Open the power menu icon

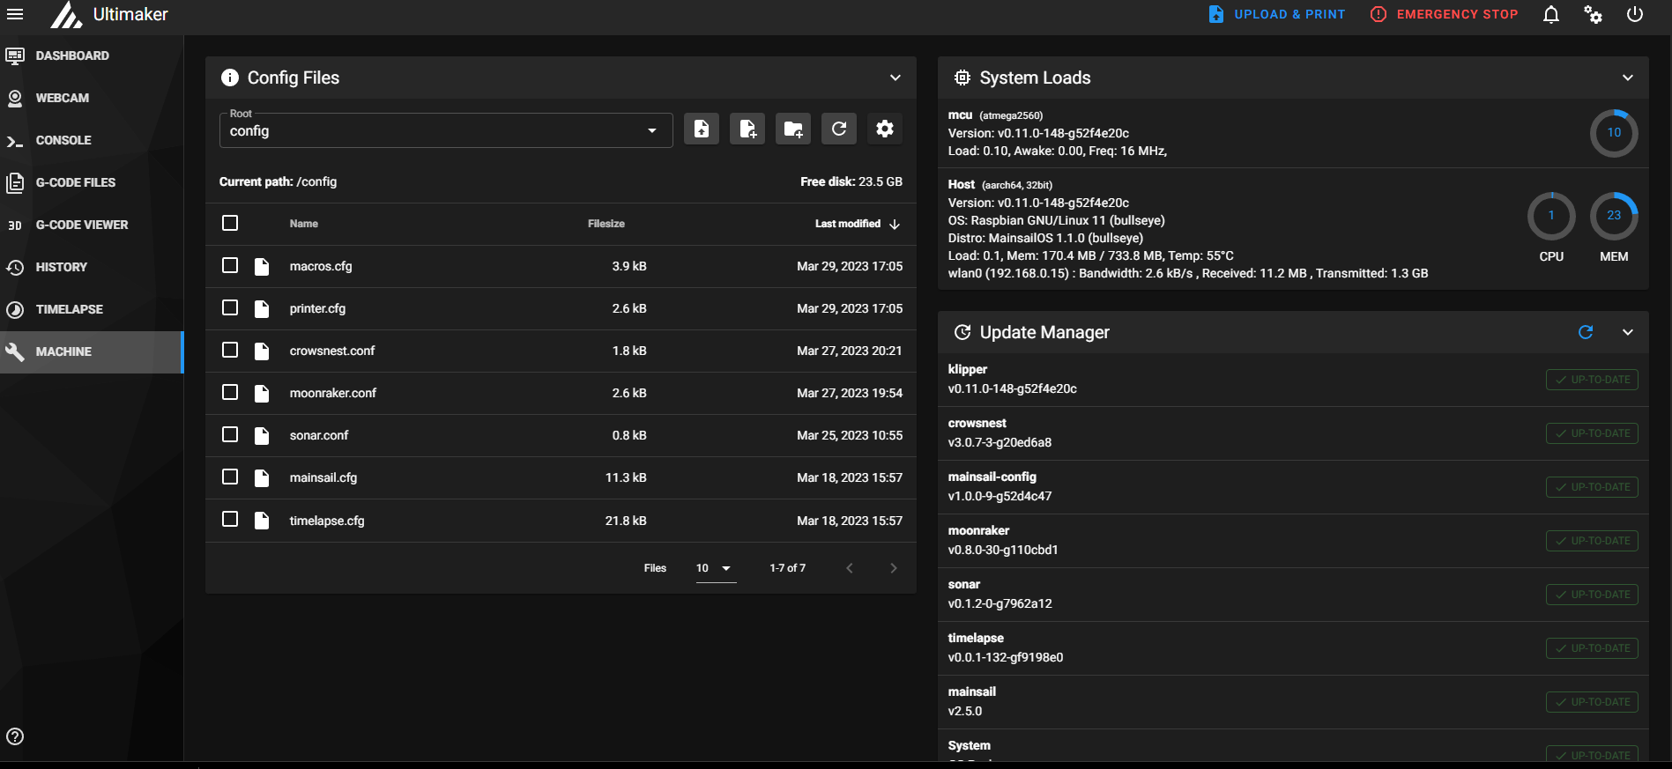(x=1635, y=14)
